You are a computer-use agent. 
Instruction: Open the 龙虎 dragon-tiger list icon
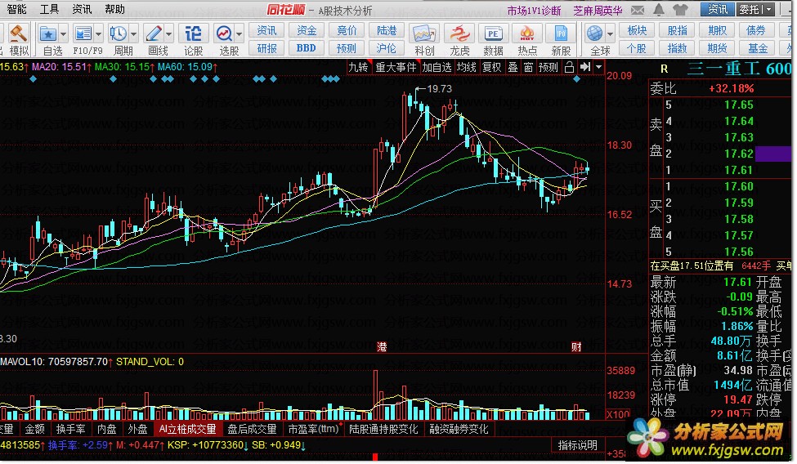click(x=459, y=34)
